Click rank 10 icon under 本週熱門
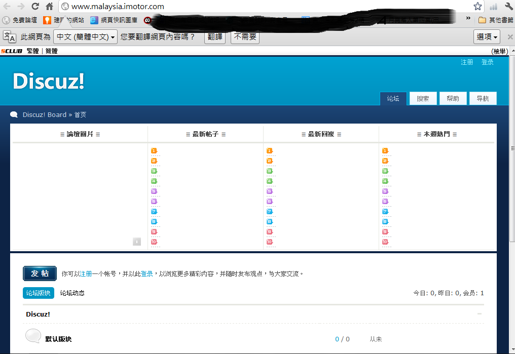 coord(385,242)
